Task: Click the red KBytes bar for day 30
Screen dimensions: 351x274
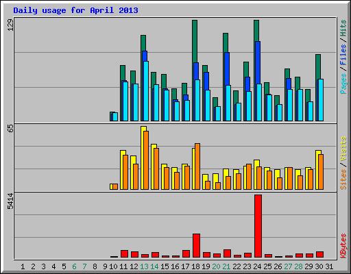Action: click(x=319, y=254)
